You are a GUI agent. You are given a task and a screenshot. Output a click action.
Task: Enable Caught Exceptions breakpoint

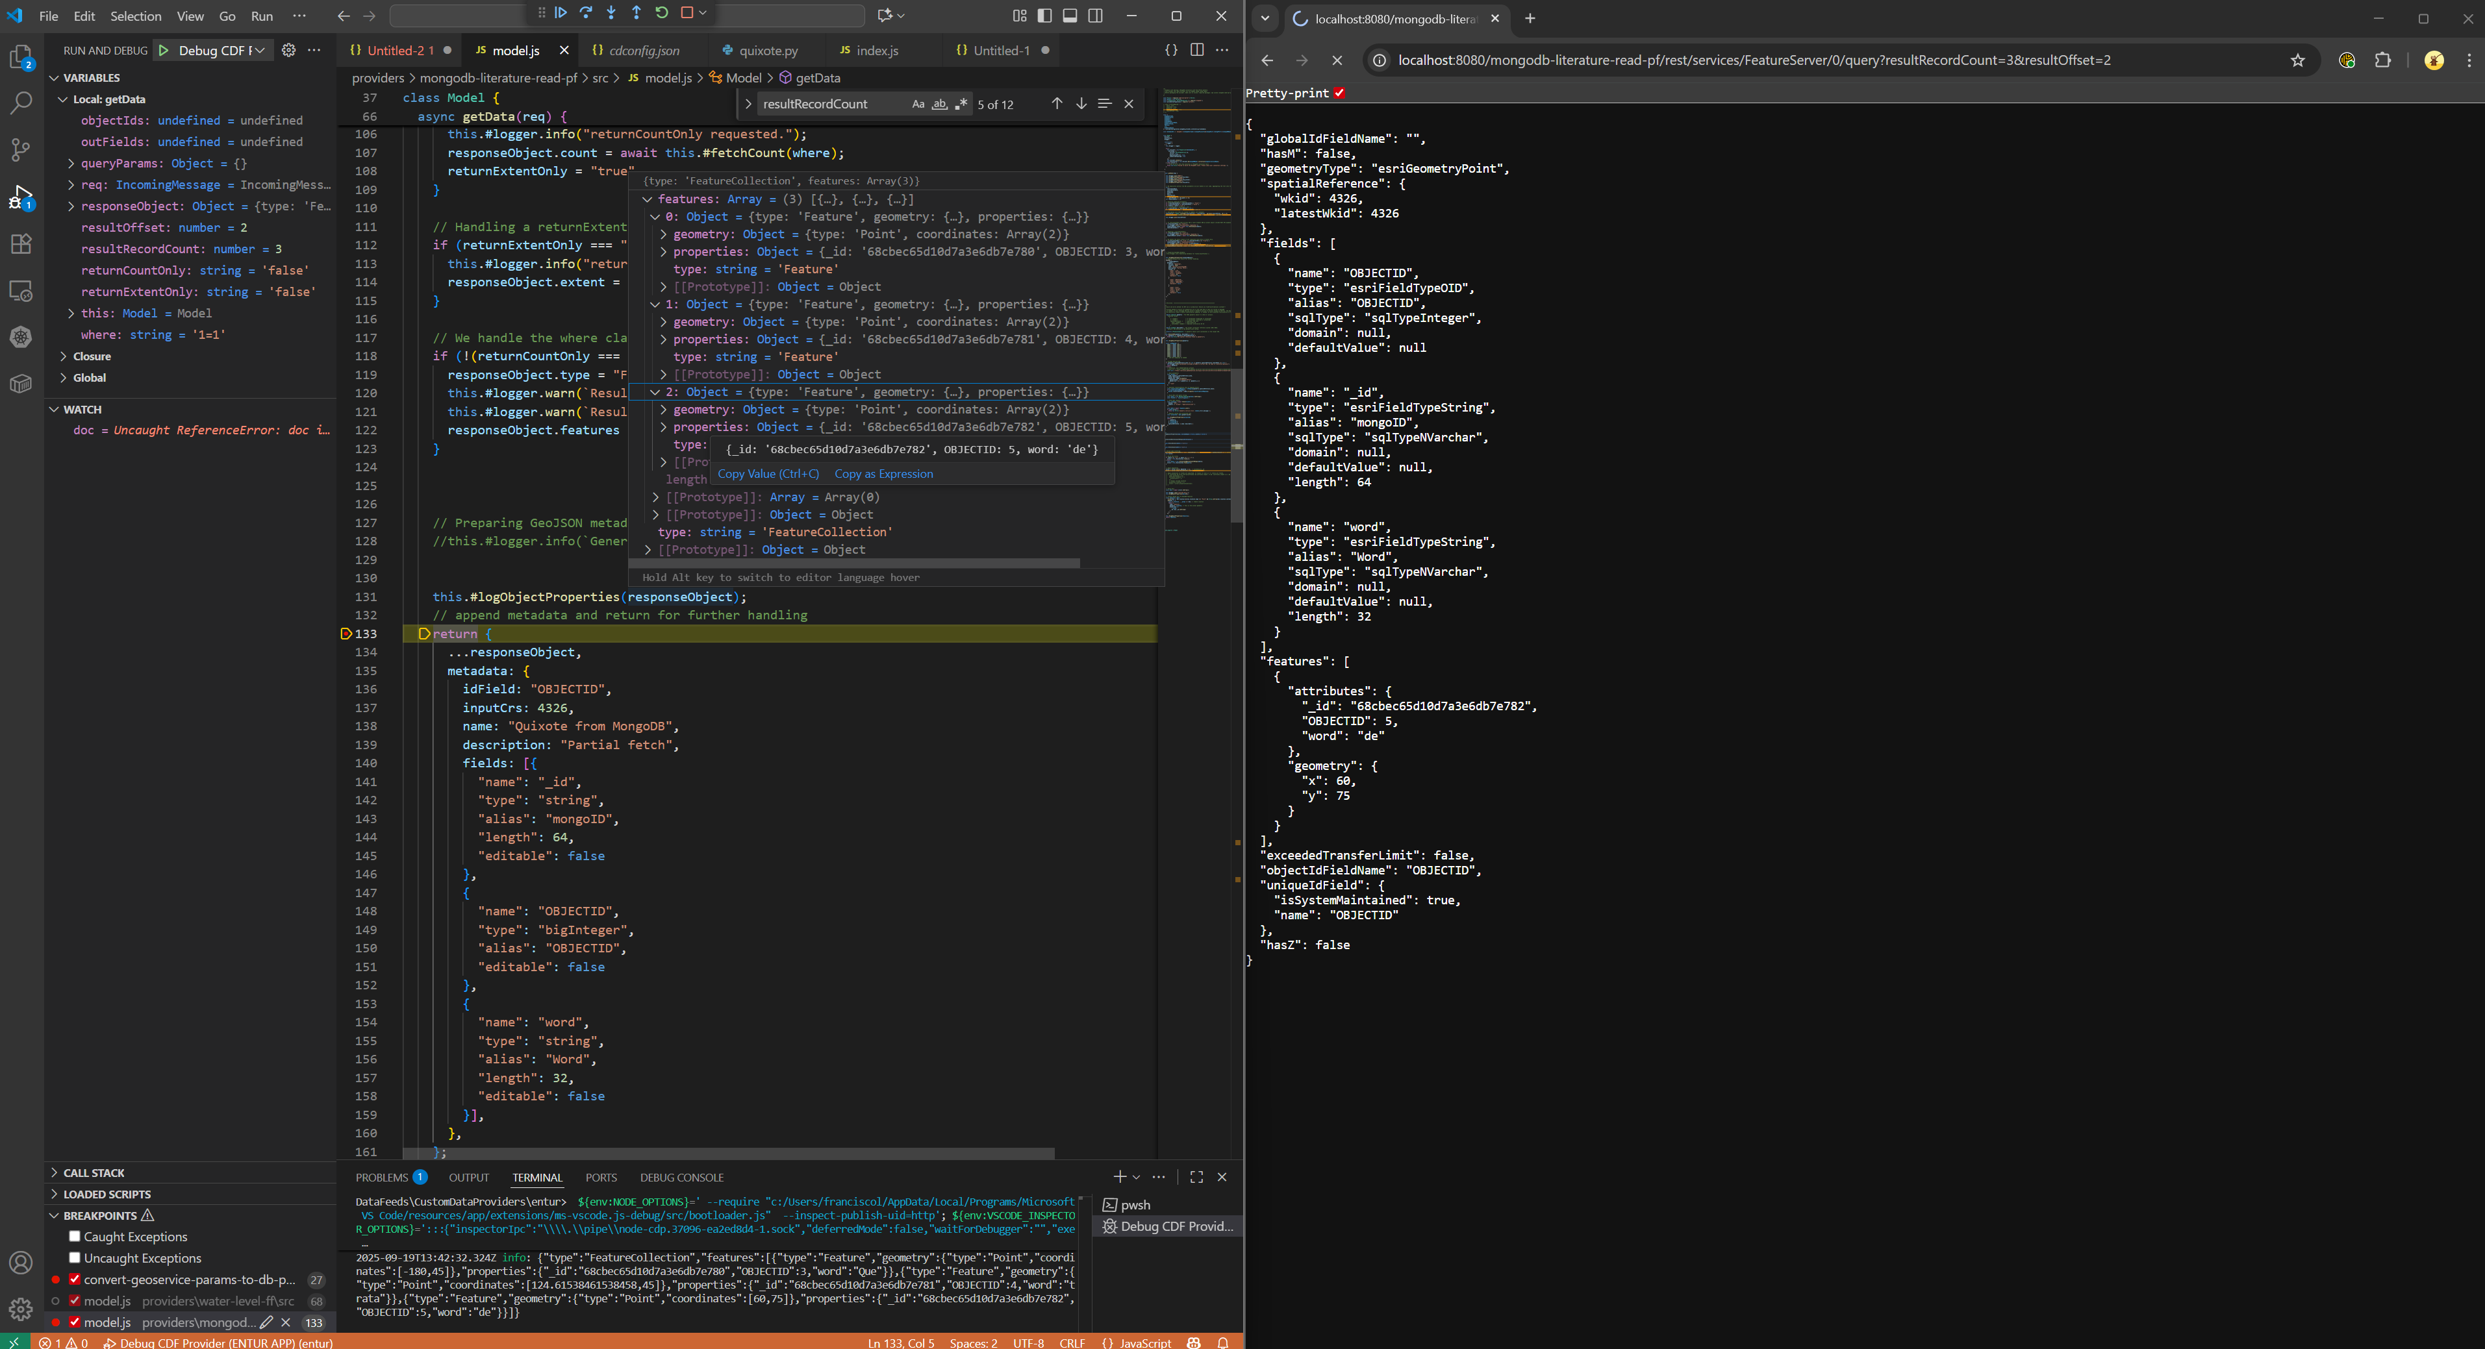(74, 1236)
